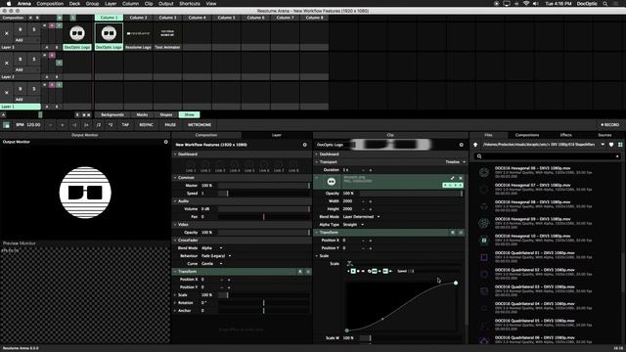Bypass the composition Transform with B
The image size is (626, 352).
coord(300,272)
